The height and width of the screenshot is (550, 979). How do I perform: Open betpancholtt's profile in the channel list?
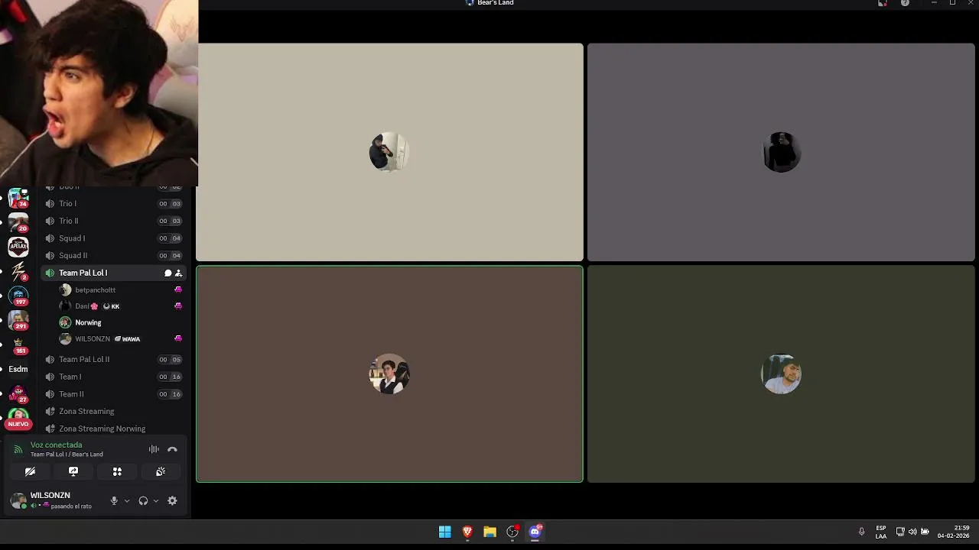click(121, 290)
